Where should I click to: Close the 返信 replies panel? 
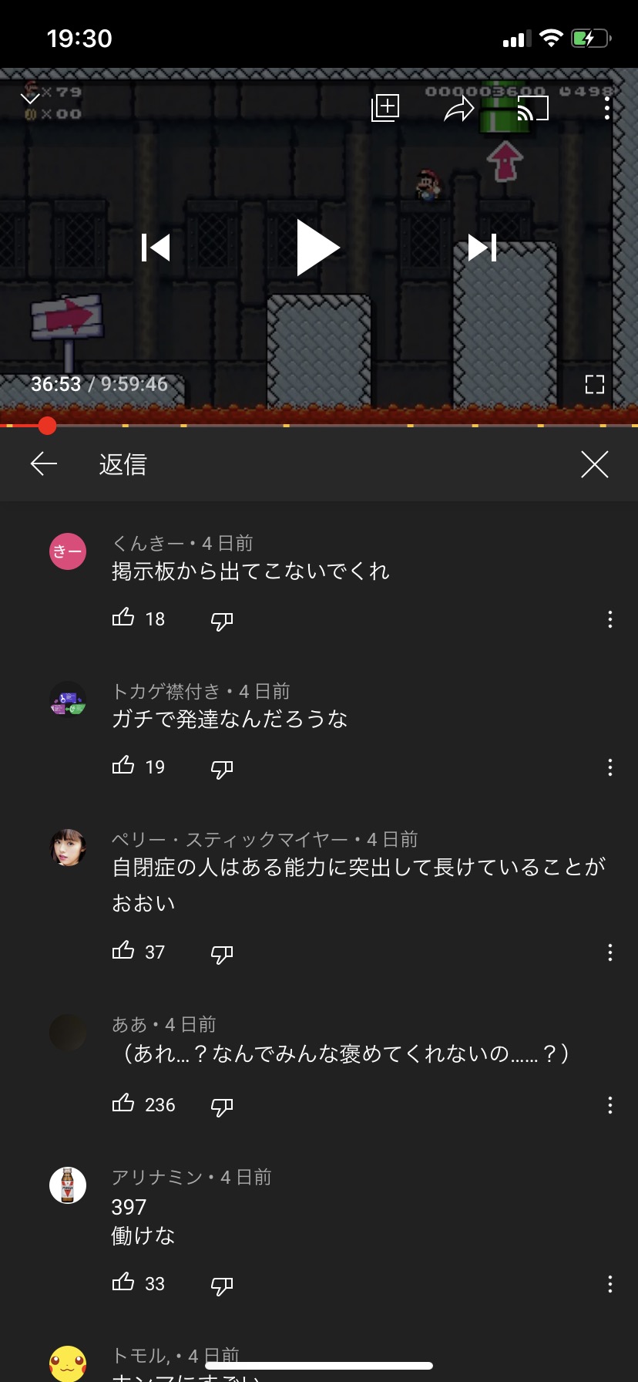(595, 464)
